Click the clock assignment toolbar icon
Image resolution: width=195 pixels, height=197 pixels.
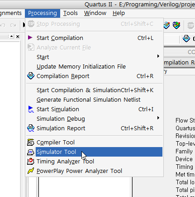click(176, 25)
